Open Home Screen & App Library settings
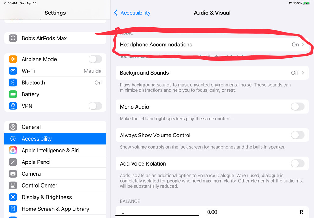Image resolution: width=314 pixels, height=218 pixels. 55,209
